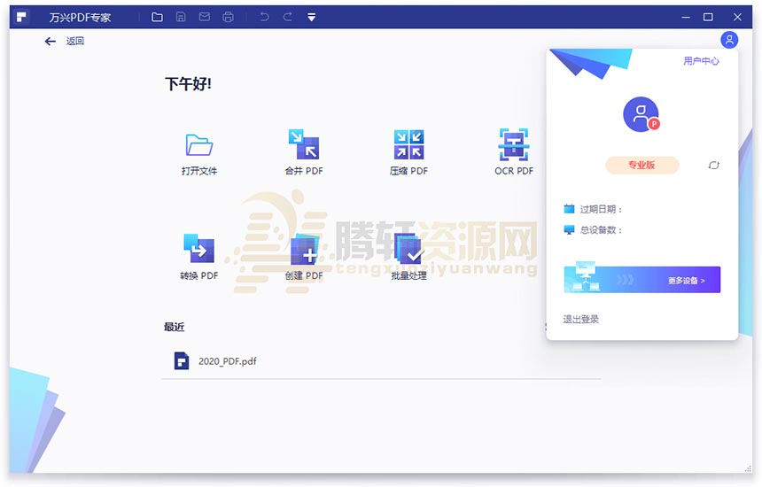Click the 返回 back arrow

click(x=51, y=41)
